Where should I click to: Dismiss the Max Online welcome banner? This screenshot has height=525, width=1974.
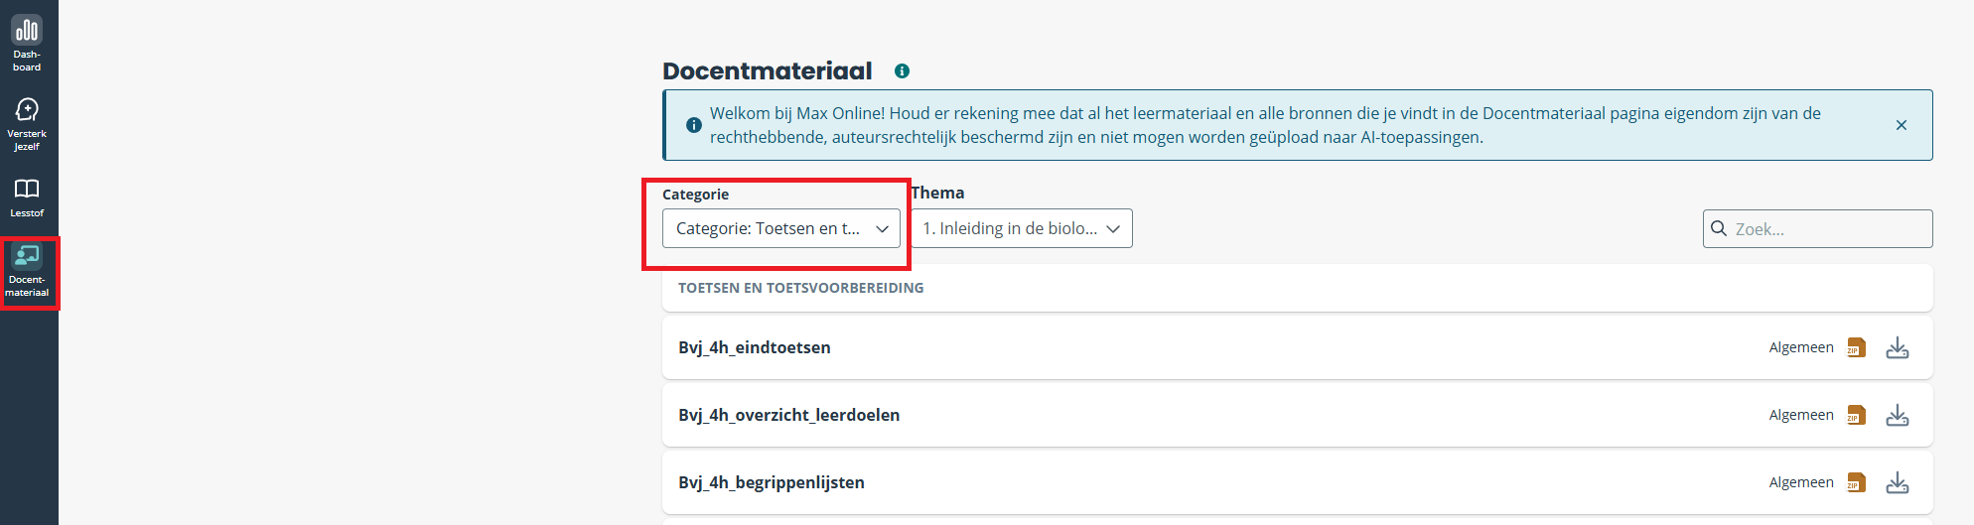pyautogui.click(x=1901, y=125)
